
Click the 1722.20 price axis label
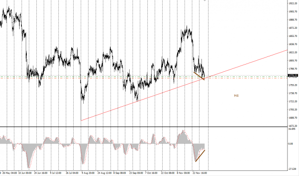(293, 101)
